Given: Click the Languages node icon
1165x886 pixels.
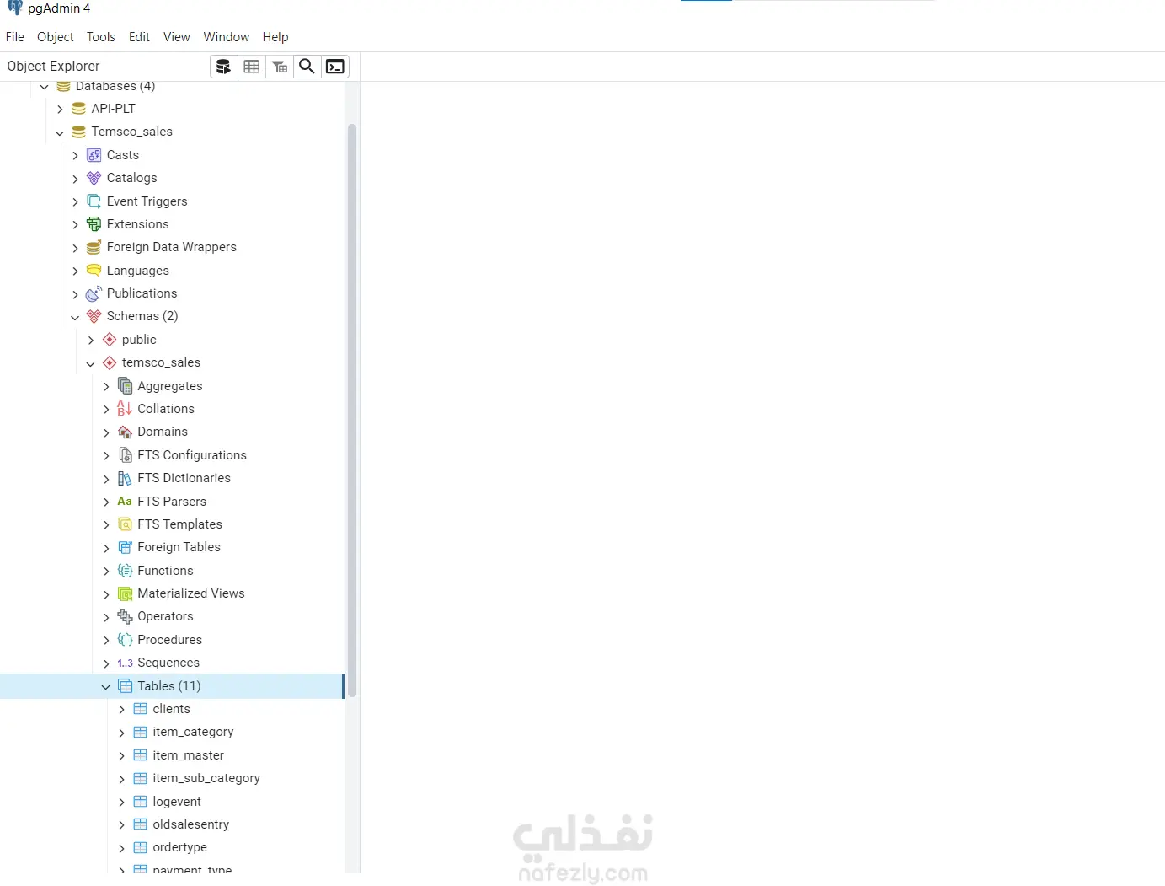Looking at the screenshot, I should pyautogui.click(x=94, y=271).
